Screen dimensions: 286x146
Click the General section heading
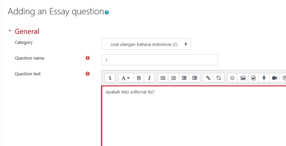27,31
